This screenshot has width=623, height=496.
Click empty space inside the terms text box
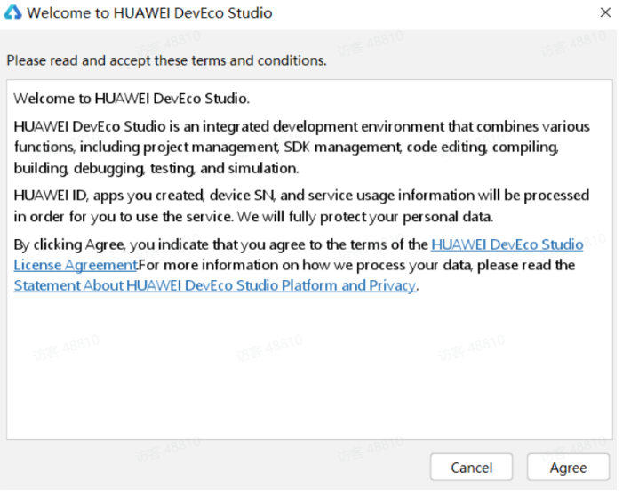pos(309,373)
